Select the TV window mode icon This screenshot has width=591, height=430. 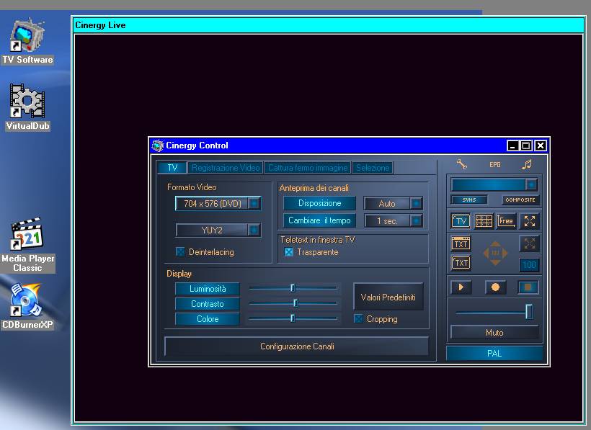tap(461, 221)
